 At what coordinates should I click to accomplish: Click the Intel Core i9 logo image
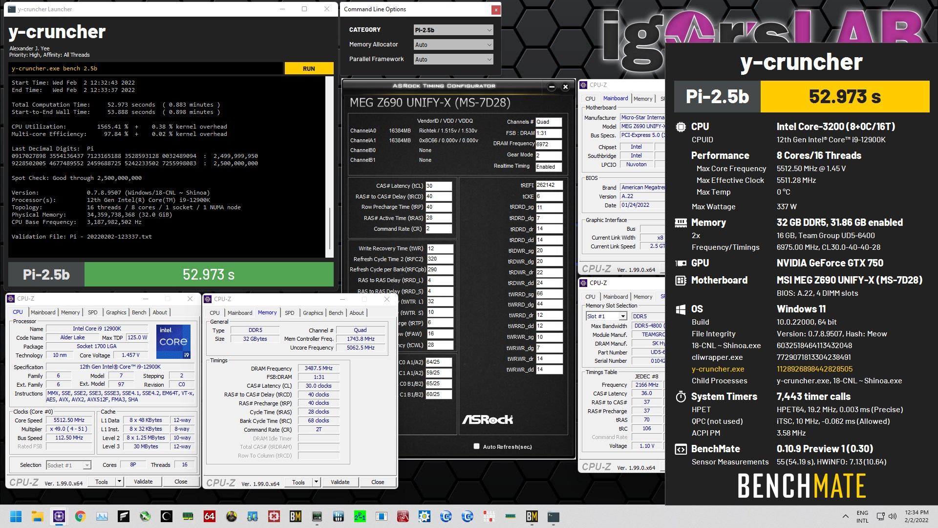click(173, 341)
